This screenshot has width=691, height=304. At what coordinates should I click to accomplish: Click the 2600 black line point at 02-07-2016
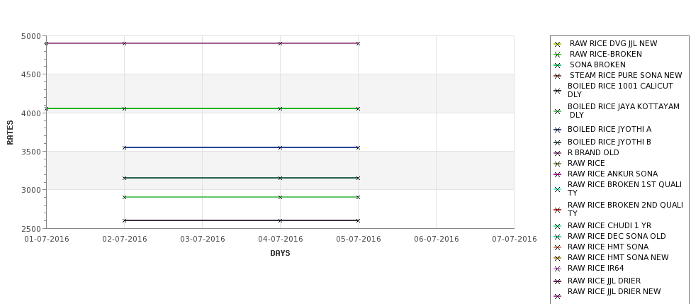124,220
